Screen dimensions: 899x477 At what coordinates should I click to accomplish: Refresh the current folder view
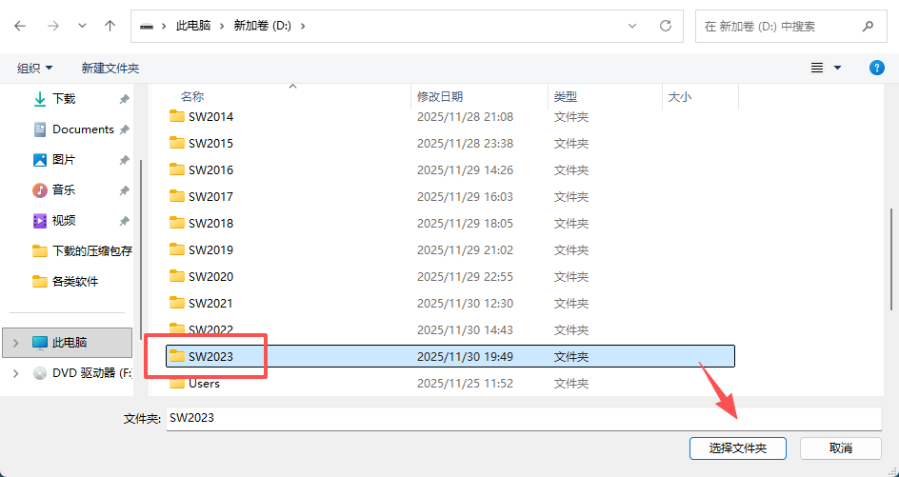666,26
